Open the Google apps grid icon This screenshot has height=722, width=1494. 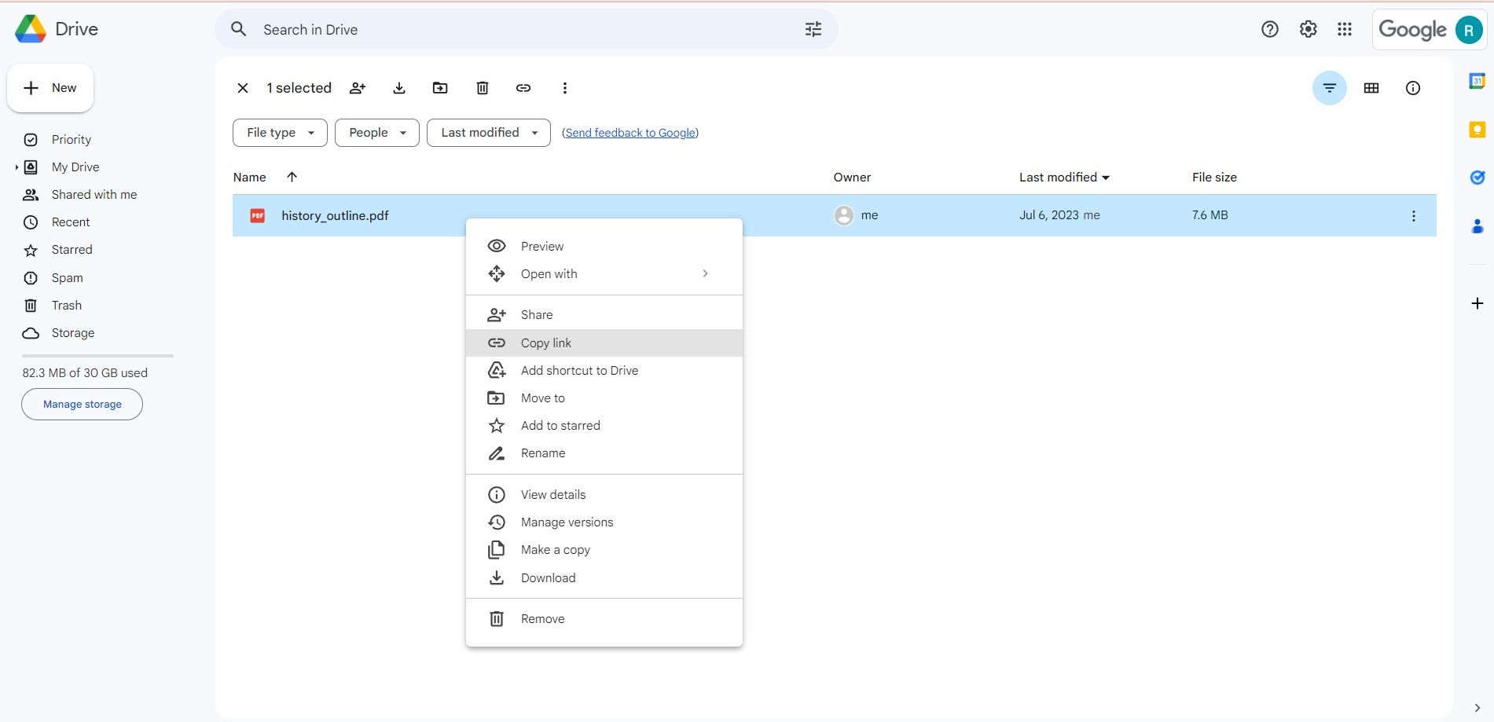click(1345, 29)
